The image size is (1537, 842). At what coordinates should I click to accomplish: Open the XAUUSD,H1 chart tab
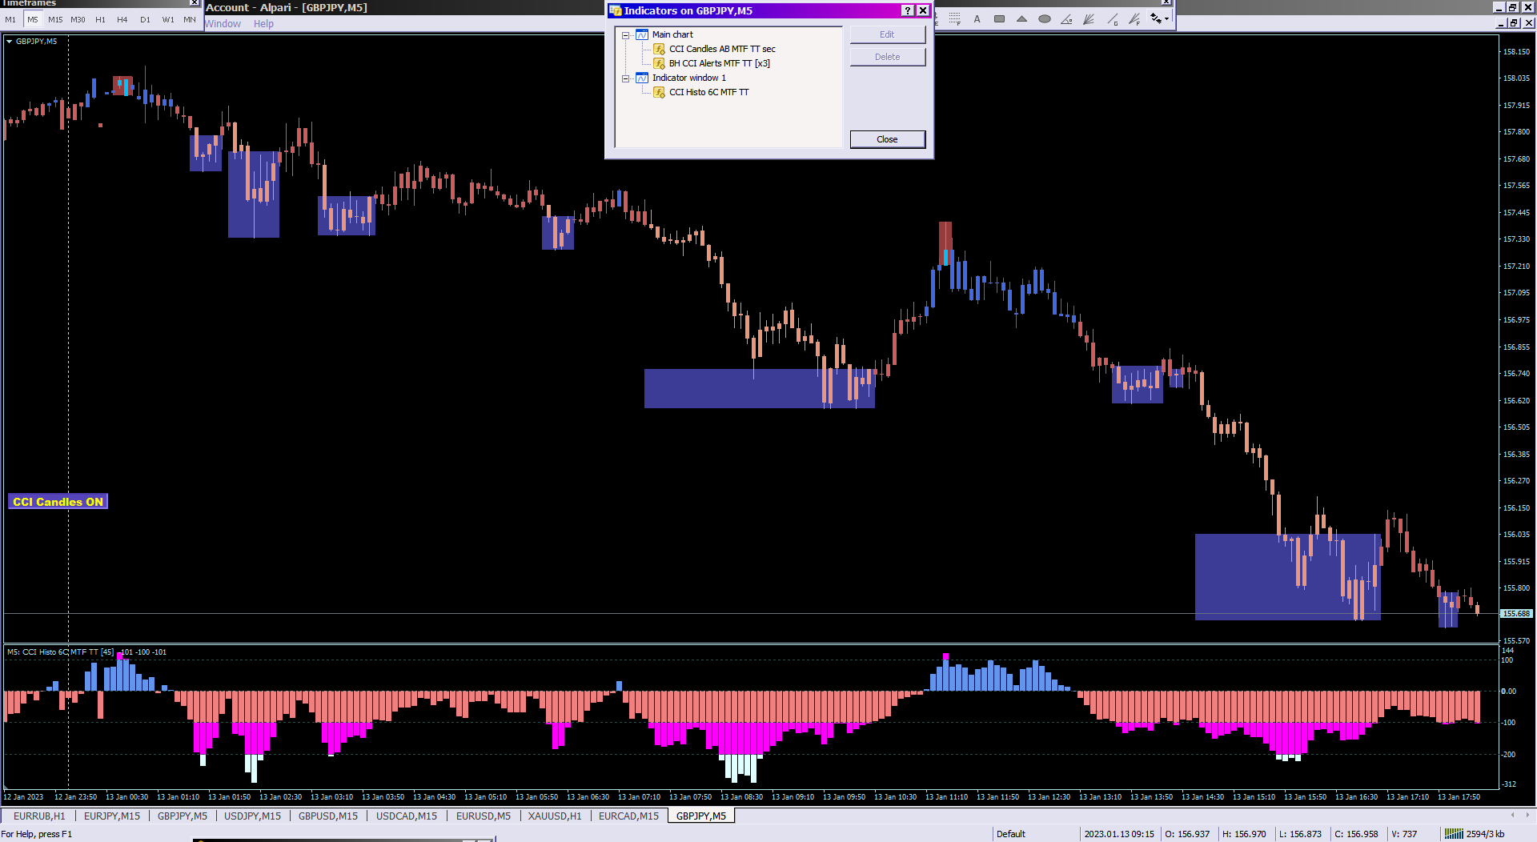[x=555, y=816]
